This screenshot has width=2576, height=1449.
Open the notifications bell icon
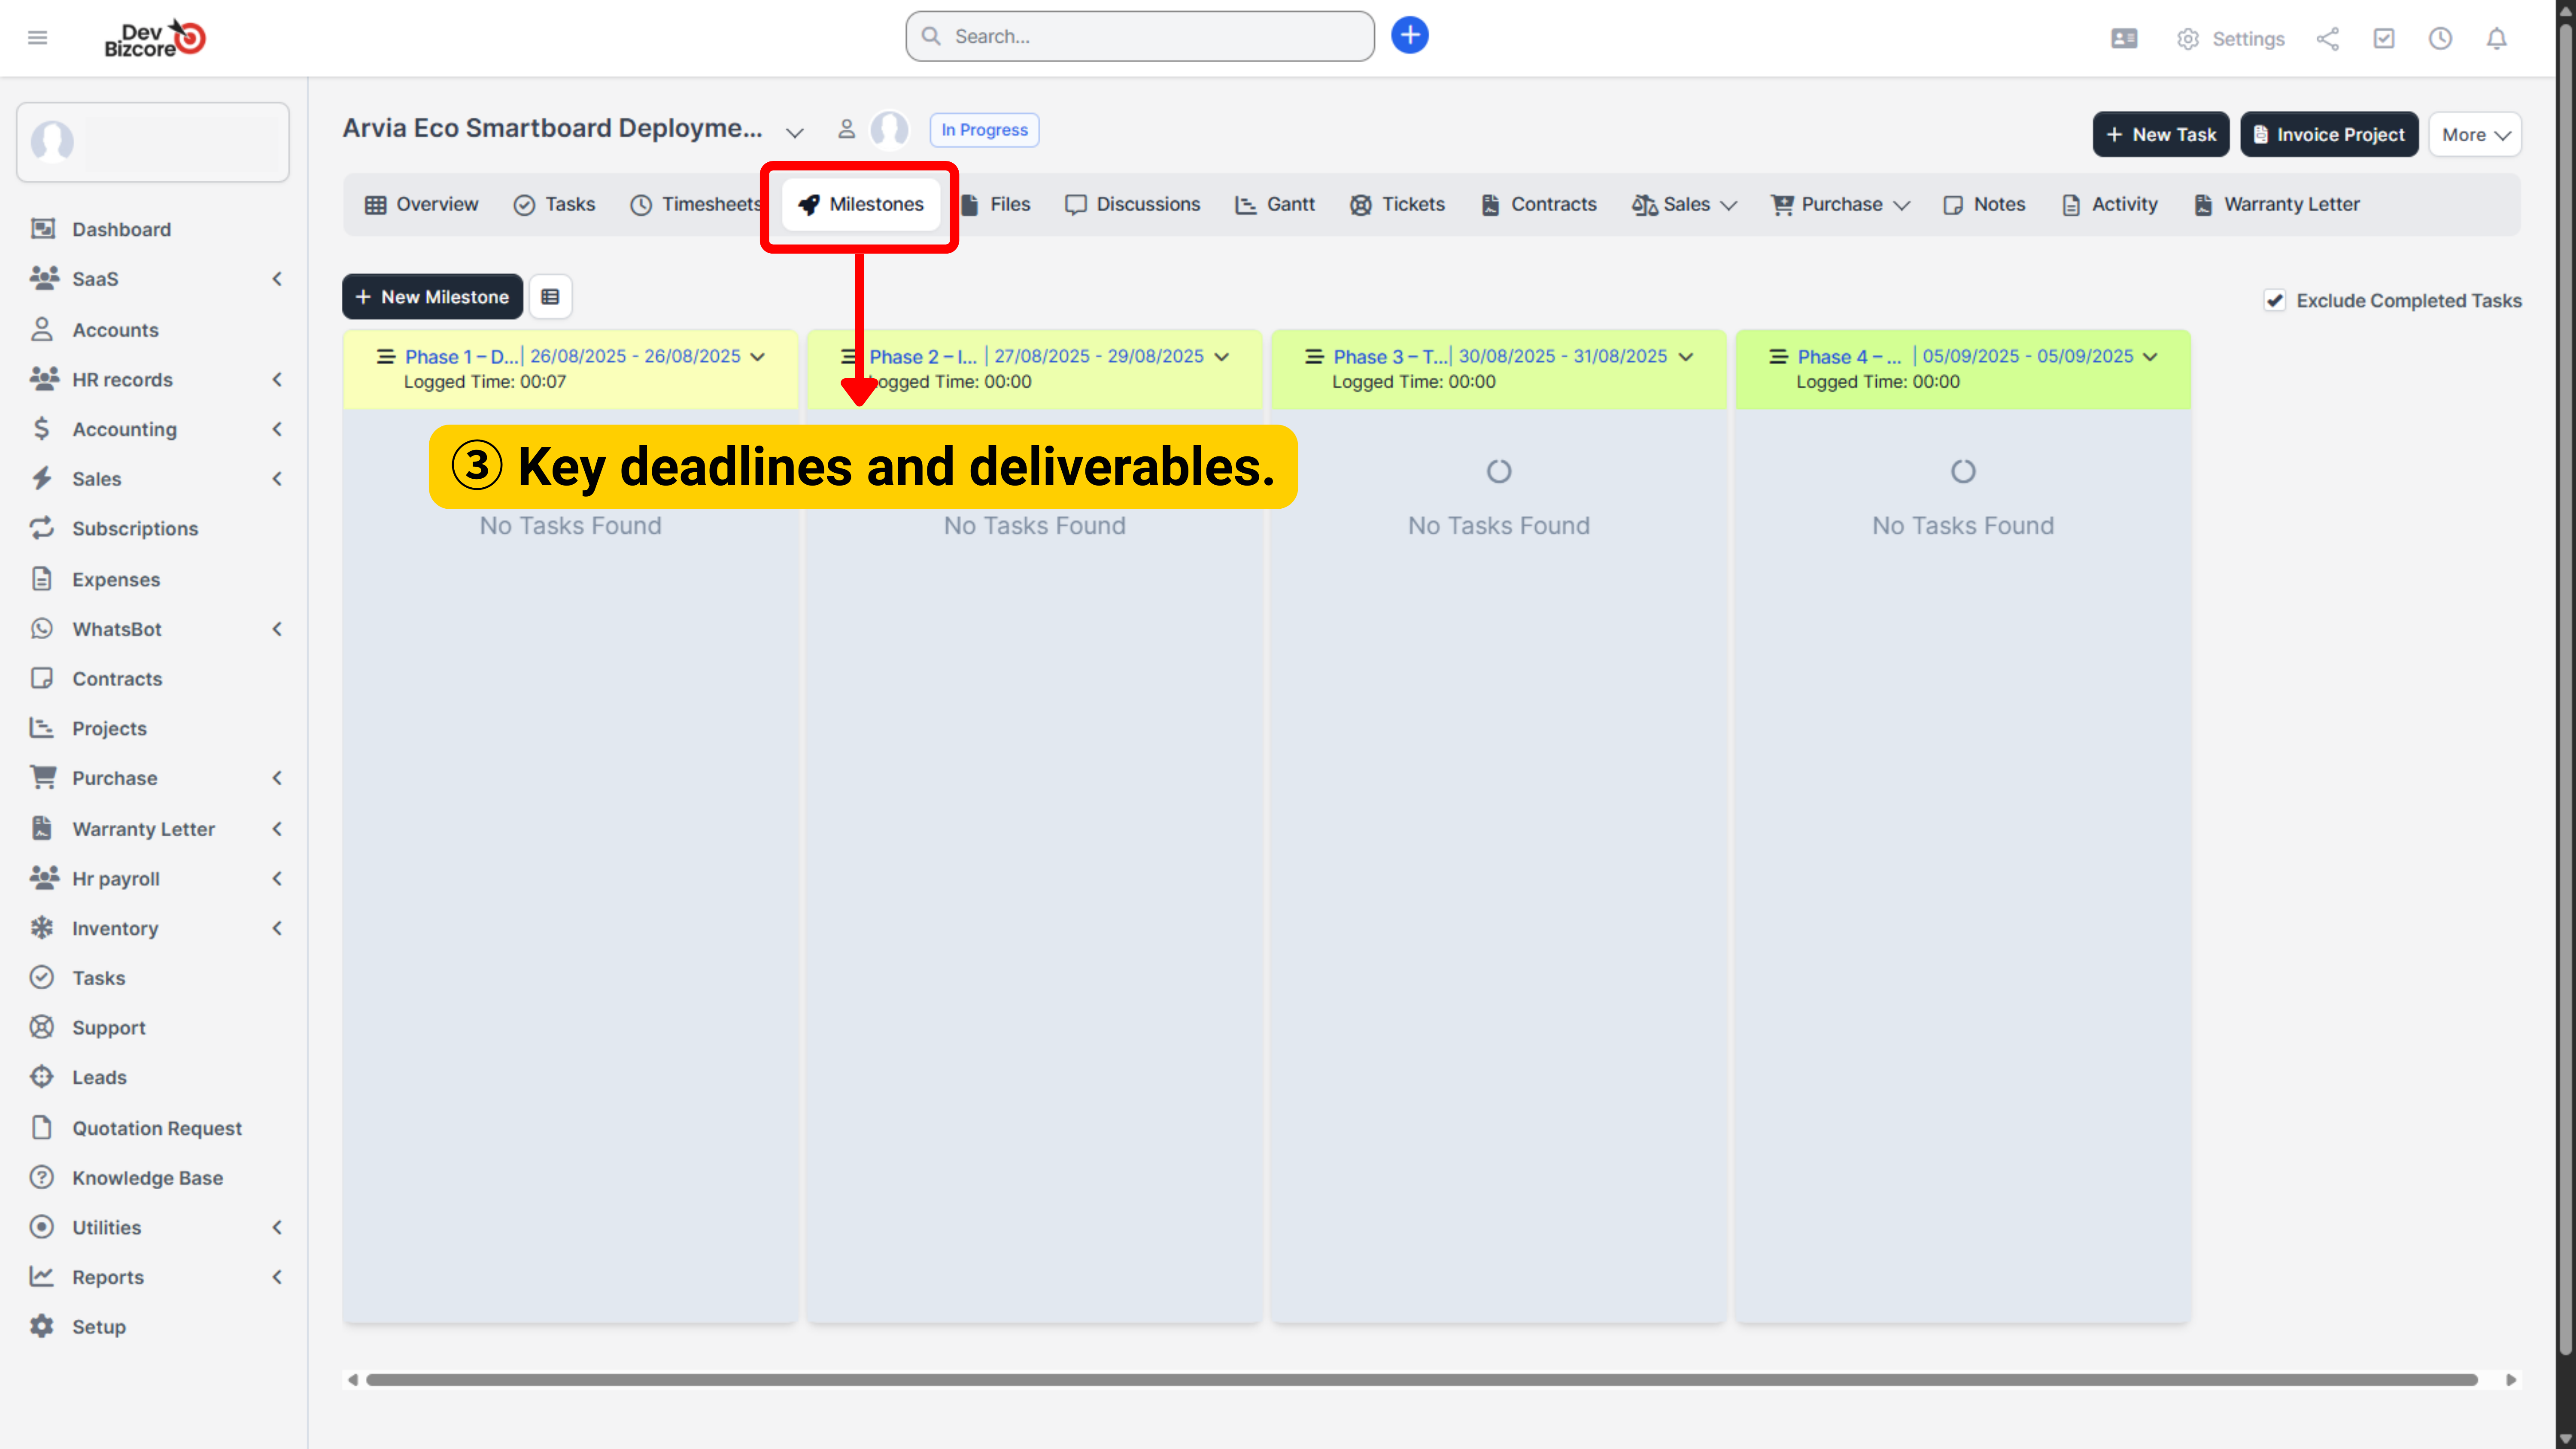click(x=2496, y=39)
